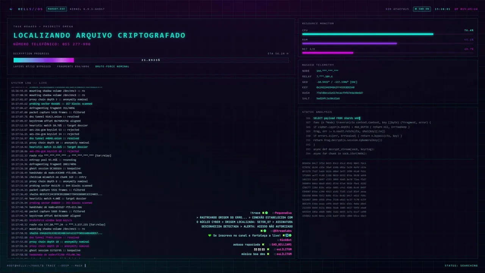
Task: Click the '21.8923%' progress value
Action: [x=151, y=60]
